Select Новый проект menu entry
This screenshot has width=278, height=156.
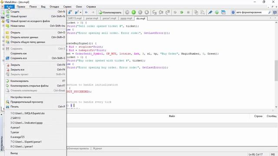click(x=36, y=16)
